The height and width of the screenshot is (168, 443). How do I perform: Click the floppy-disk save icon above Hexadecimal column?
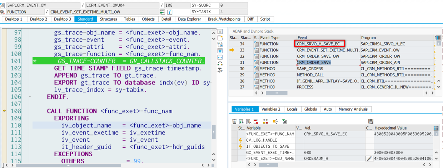pos(370,121)
